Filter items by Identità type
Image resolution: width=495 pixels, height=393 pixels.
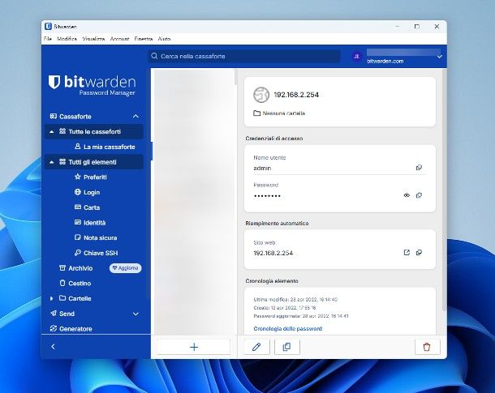click(x=90, y=223)
